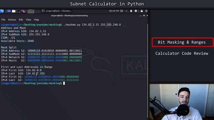Click the terminal window title text

tap(69, 16)
